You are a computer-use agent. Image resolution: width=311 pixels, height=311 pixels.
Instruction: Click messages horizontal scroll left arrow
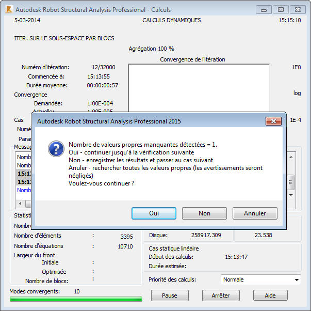pyautogui.click(x=20, y=204)
